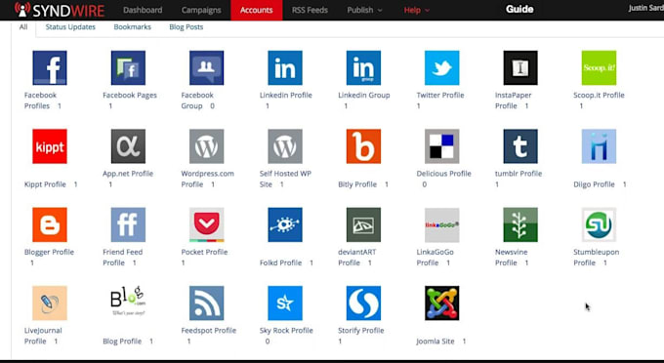The height and width of the screenshot is (363, 664).
Task: Switch to the Status Updates tab
Action: tap(70, 26)
